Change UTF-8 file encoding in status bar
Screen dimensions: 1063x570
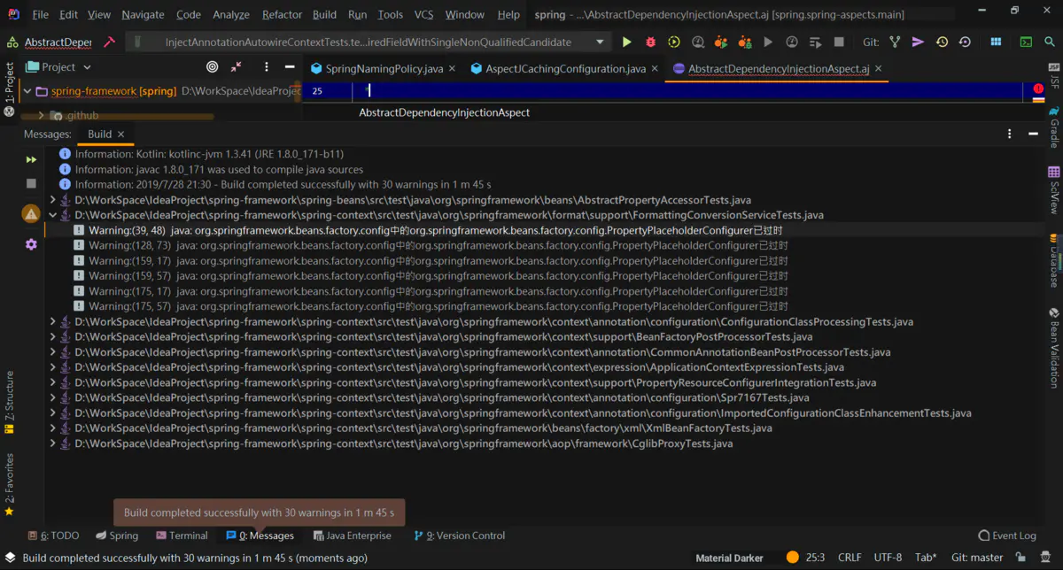click(x=888, y=558)
